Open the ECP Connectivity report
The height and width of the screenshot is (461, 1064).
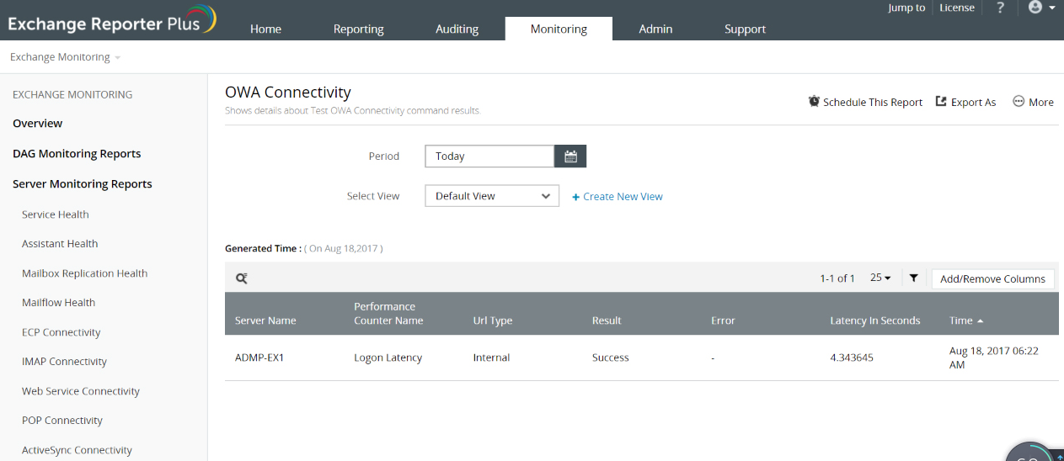61,332
